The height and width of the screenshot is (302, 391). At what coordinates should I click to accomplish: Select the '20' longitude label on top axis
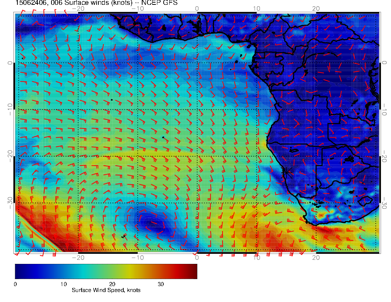(x=316, y=9)
